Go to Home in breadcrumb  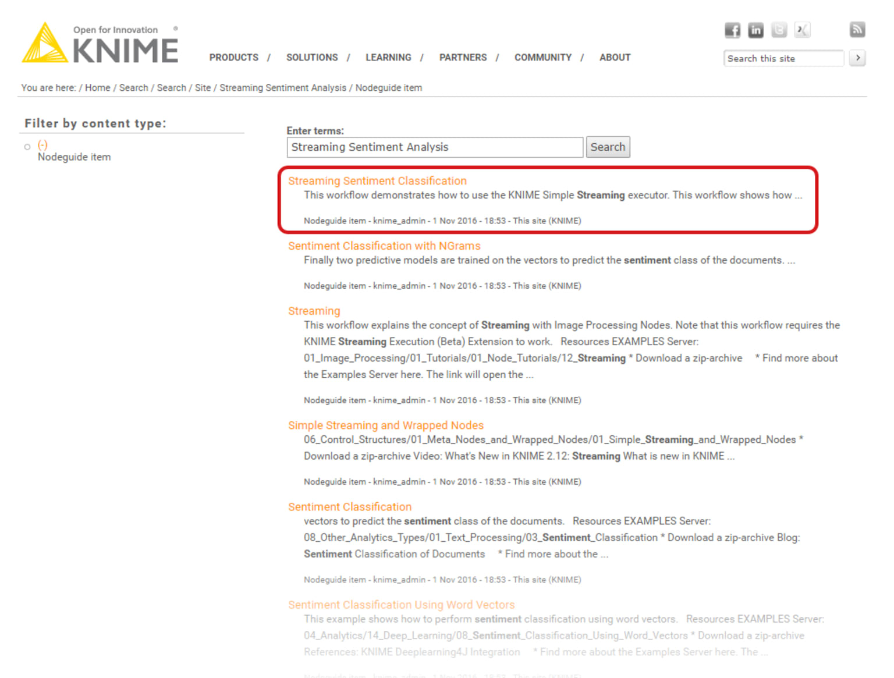coord(98,88)
